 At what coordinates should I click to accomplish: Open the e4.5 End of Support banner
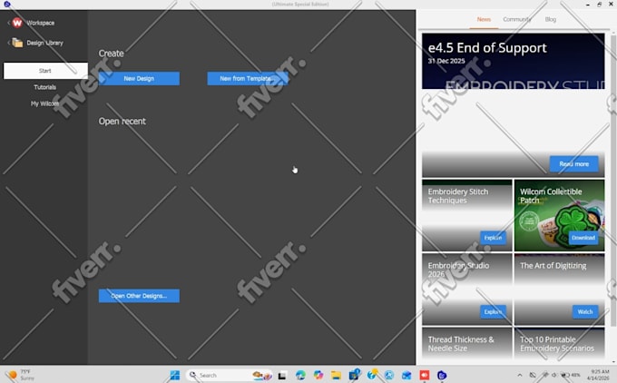514,61
